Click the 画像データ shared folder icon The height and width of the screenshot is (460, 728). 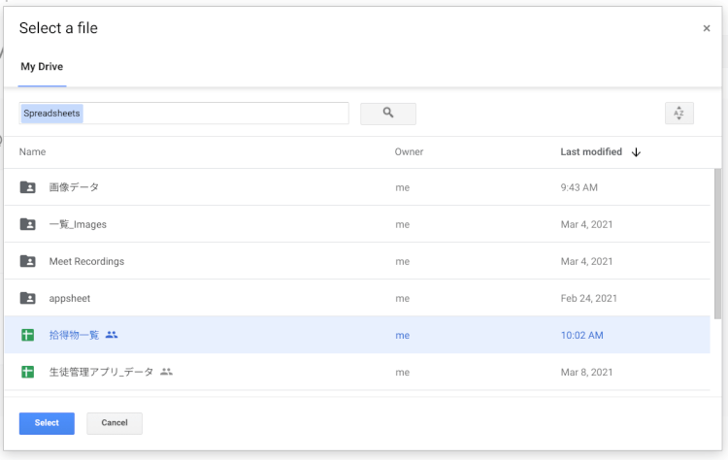point(28,187)
